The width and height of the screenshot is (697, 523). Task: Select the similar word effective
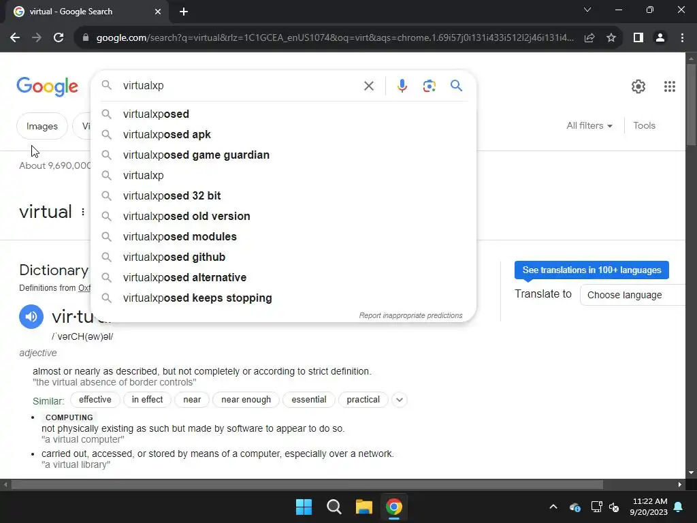[x=95, y=400]
